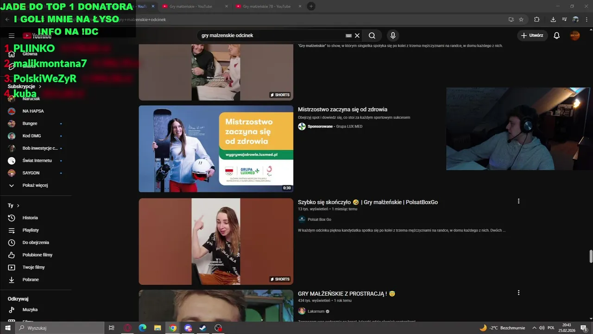This screenshot has height=334, width=593.
Task: Open Steam from the taskbar
Action: click(x=203, y=328)
